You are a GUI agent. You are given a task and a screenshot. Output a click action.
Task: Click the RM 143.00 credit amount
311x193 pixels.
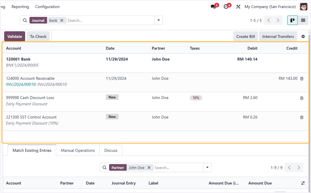[288, 78]
